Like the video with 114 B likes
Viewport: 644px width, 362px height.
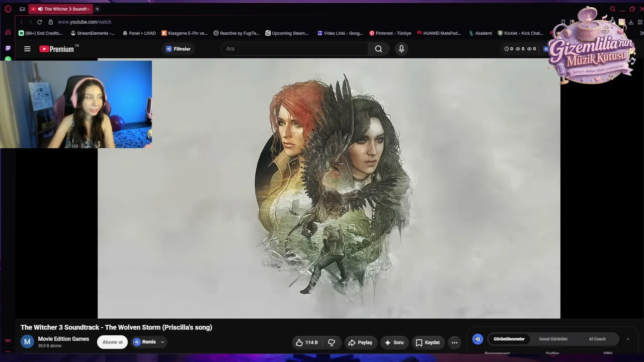click(306, 342)
